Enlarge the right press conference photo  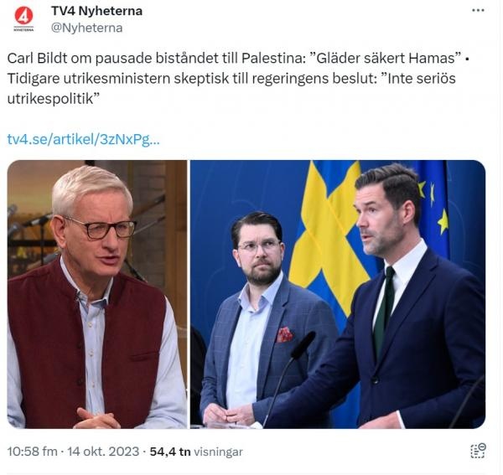tap(338, 294)
